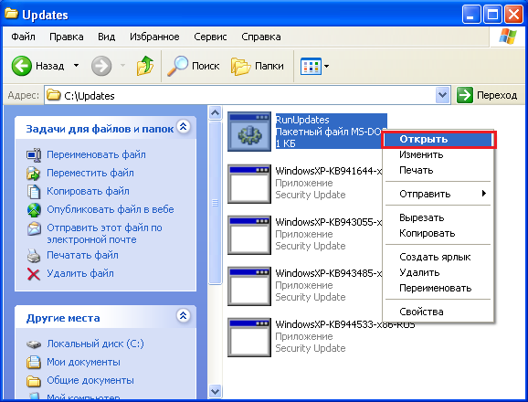This screenshot has width=528, height=402.
Task: Click the task pane vertical scrollbar thumb
Action: pos(216,203)
